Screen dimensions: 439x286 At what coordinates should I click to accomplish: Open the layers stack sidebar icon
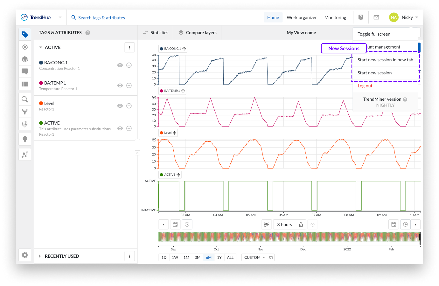click(25, 59)
